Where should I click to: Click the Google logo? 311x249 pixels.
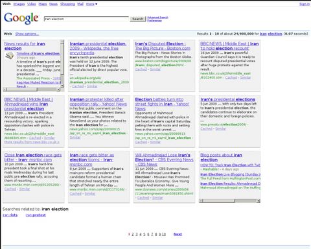[21, 18]
